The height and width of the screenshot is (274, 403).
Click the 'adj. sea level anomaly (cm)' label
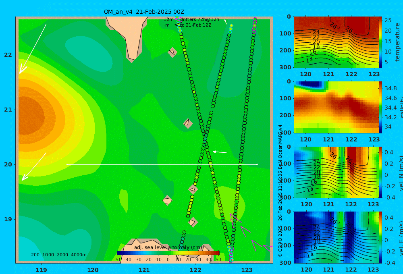pyautogui.click(x=168, y=247)
